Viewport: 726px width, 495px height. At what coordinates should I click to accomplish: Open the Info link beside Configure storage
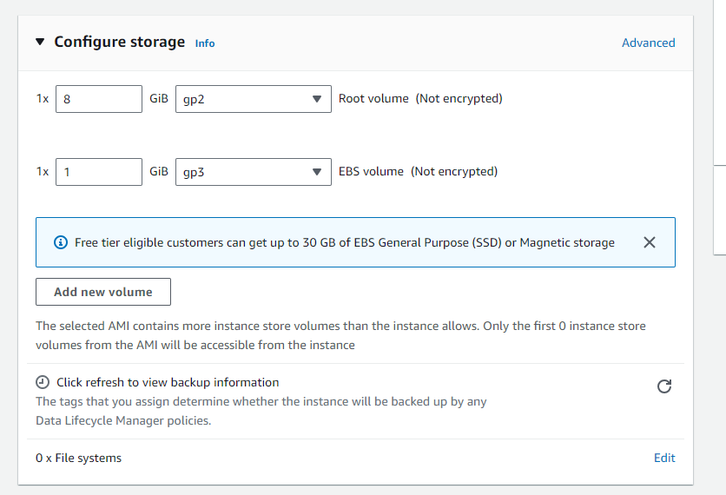coord(205,43)
